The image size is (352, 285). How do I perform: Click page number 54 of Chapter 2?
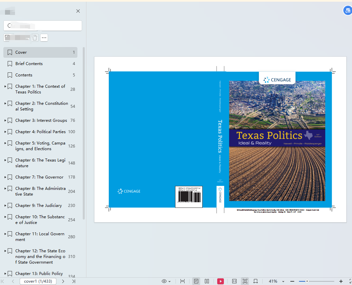click(73, 106)
